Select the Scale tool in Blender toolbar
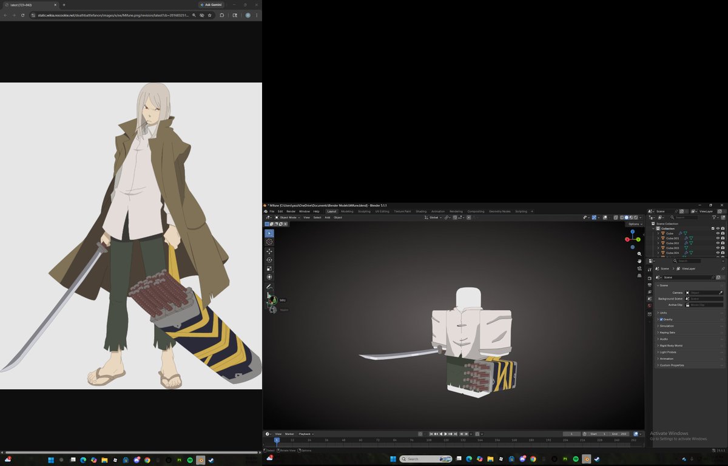Viewport: 728px width, 466px height. click(x=269, y=268)
